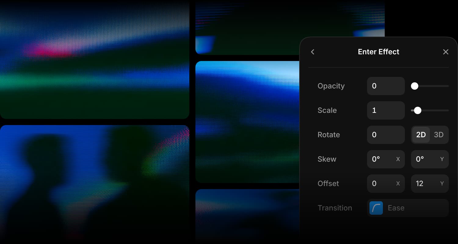
Task: Click the Transition label
Action: pos(335,208)
